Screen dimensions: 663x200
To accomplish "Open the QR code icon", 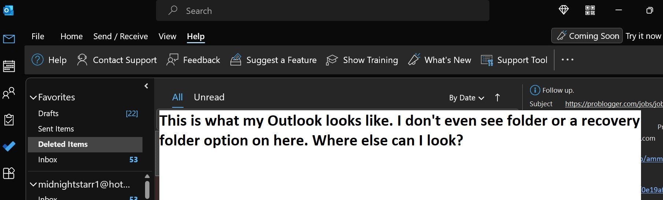I will [x=590, y=10].
